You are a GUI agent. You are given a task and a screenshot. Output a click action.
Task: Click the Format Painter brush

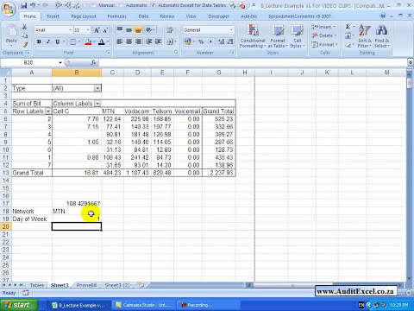coord(25,45)
